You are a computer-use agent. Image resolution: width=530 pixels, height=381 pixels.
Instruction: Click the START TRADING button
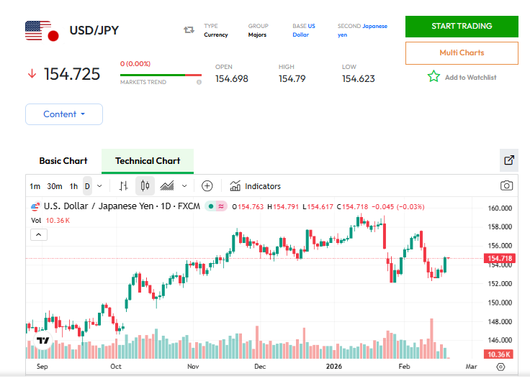point(462,27)
